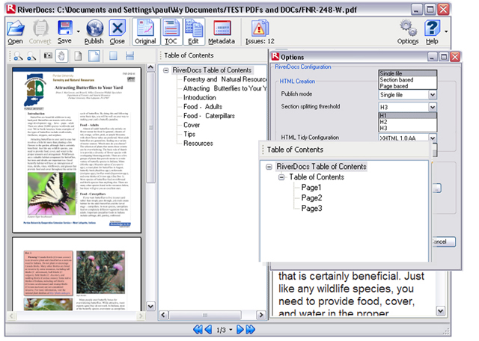Show the Issues: 12 warning list
Viewport: 479px width, 341px height.
(260, 32)
